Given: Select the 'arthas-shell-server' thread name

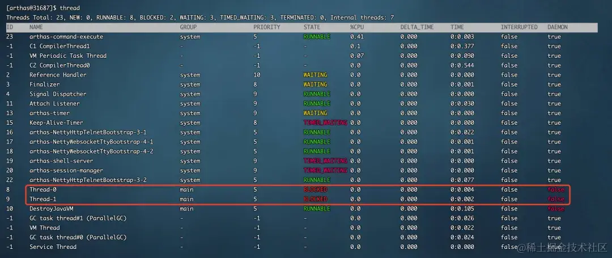Looking at the screenshot, I should [61, 161].
